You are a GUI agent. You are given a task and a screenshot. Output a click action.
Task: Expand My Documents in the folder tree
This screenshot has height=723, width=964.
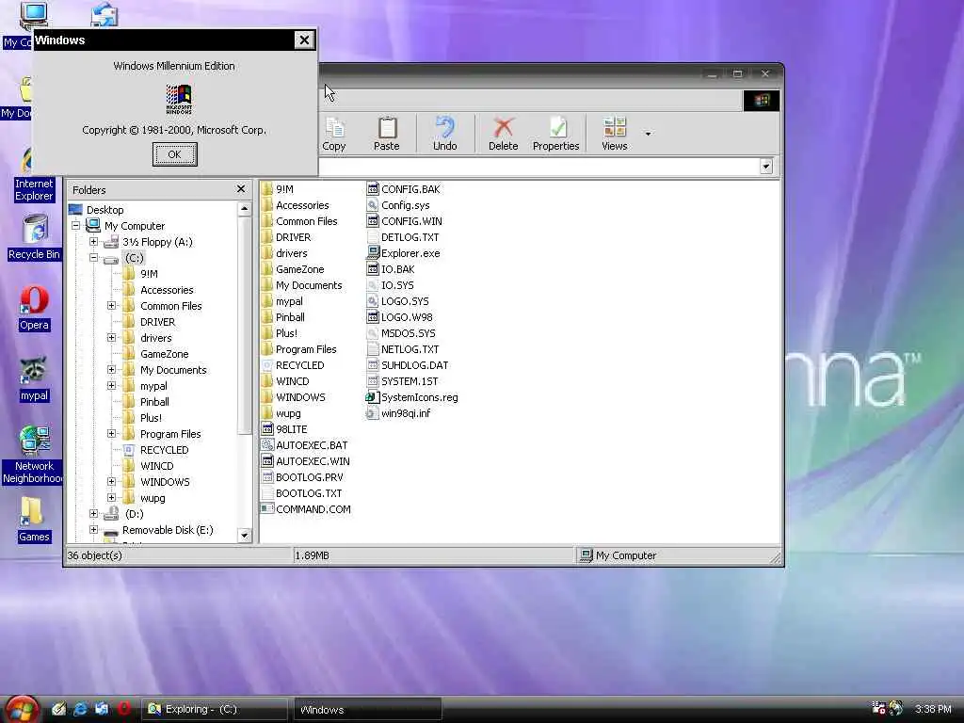coord(111,369)
